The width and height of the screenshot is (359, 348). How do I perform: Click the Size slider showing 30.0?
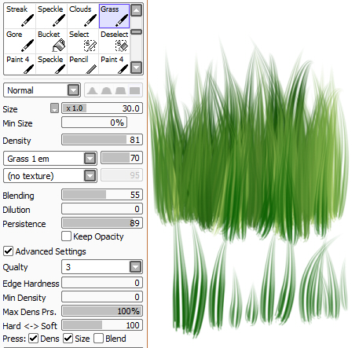coord(102,108)
